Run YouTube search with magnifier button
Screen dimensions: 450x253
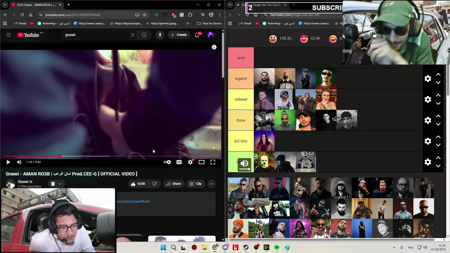[144, 35]
